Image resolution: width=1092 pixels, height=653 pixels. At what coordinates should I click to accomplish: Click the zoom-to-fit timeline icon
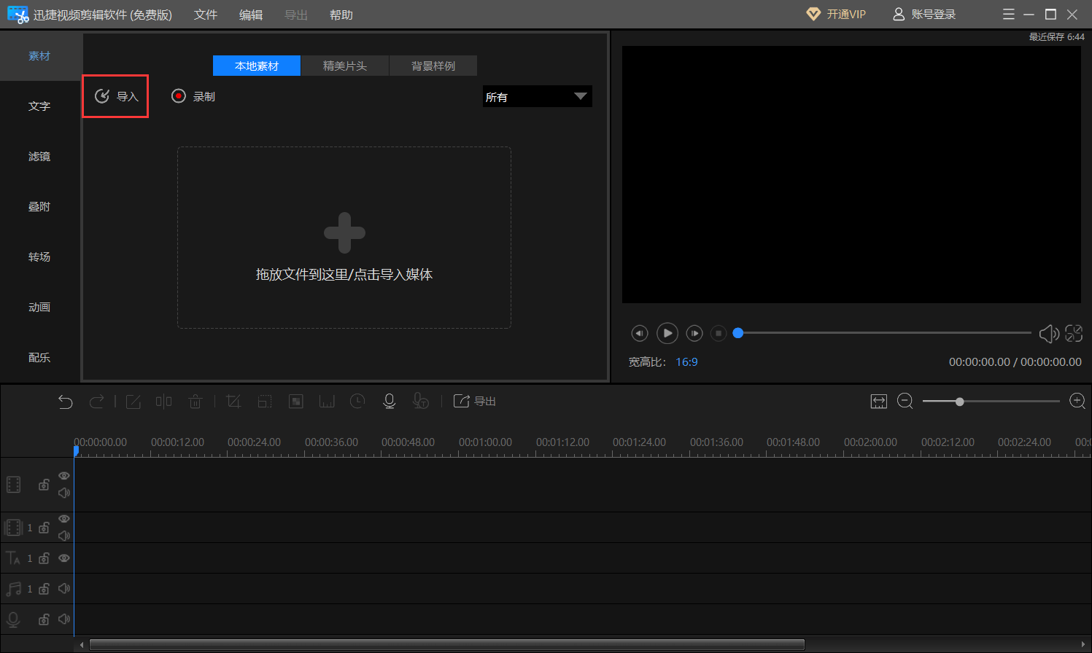point(879,402)
